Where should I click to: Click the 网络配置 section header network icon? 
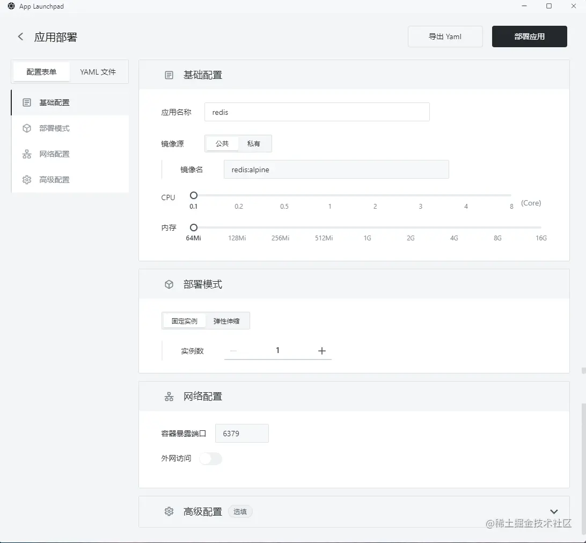click(x=169, y=397)
